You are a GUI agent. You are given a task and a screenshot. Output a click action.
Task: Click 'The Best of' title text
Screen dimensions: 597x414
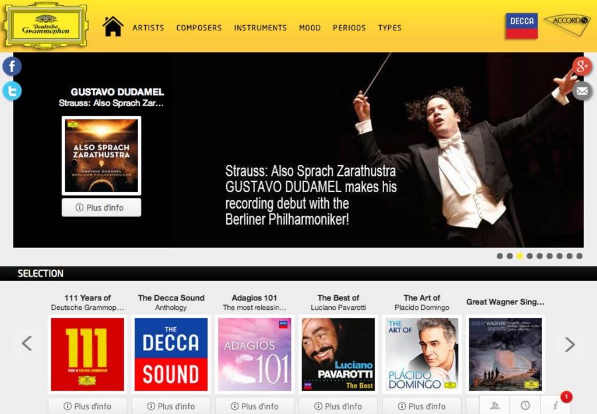click(338, 298)
